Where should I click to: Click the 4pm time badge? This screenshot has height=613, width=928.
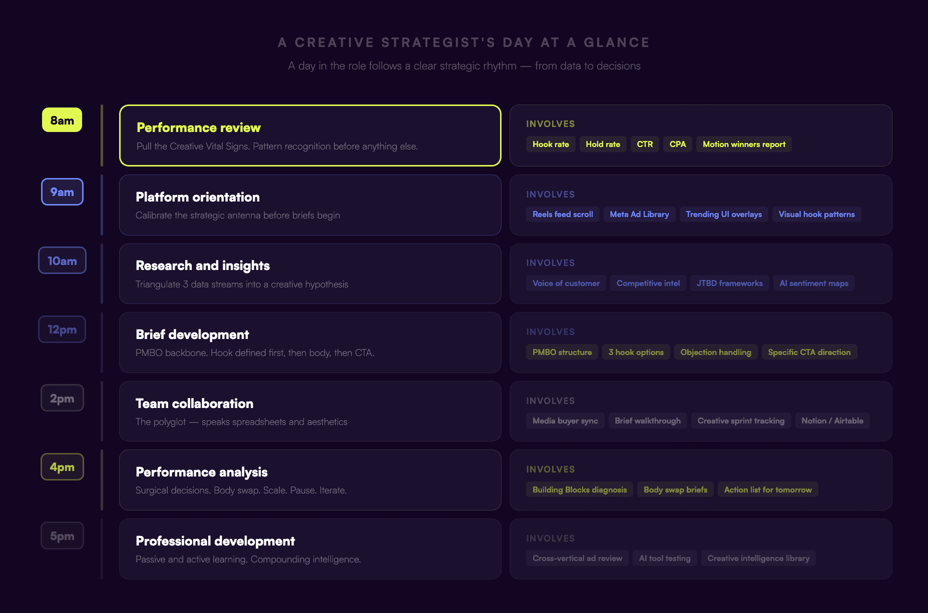pyautogui.click(x=62, y=467)
